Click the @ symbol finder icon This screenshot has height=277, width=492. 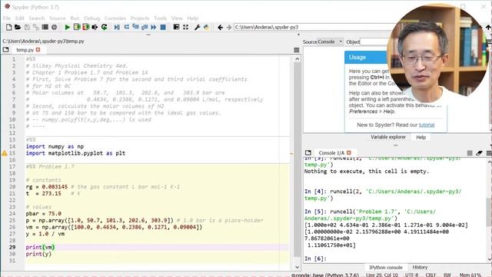point(55,28)
